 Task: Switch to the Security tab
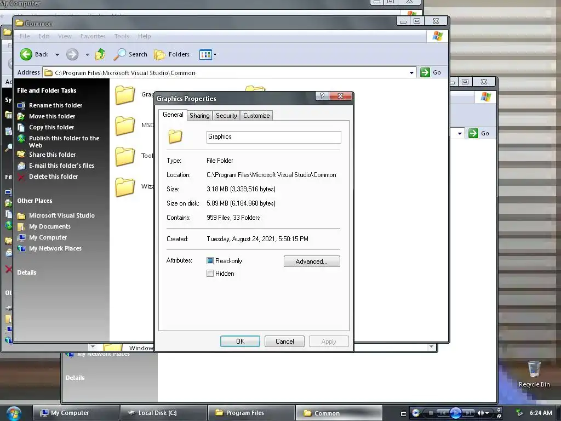(226, 116)
